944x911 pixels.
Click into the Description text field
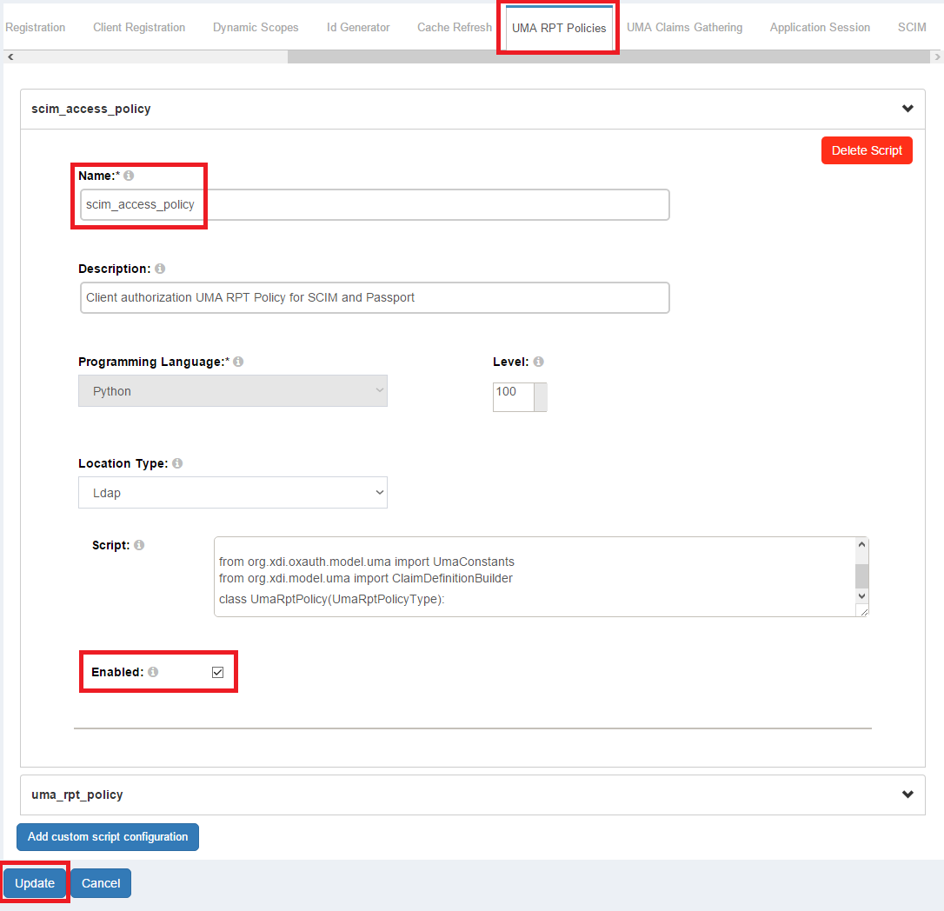(x=375, y=297)
